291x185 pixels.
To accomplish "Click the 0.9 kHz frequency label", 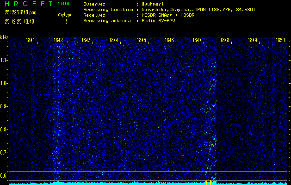I will pyautogui.click(x=4, y=106).
